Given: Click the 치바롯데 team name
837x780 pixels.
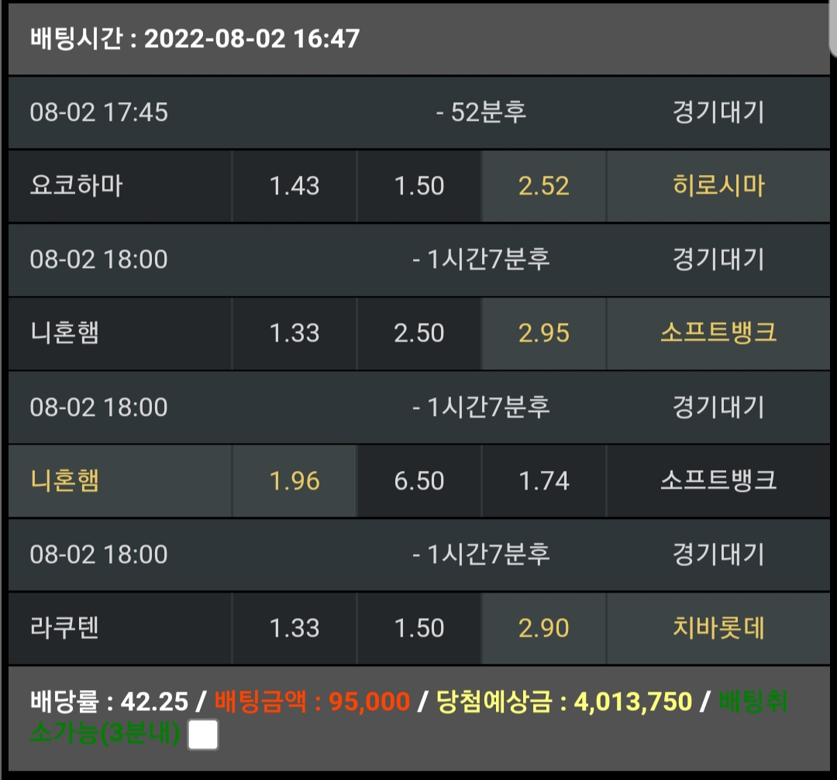Looking at the screenshot, I should click(x=718, y=628).
